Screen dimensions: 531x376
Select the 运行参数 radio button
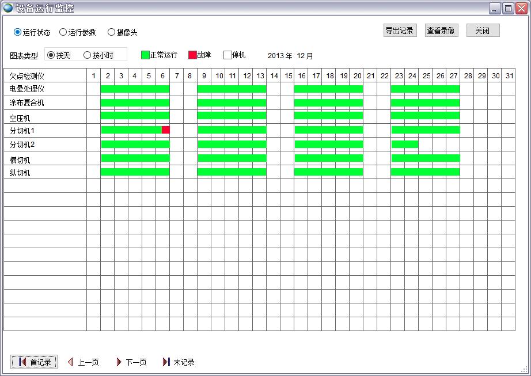[x=63, y=32]
